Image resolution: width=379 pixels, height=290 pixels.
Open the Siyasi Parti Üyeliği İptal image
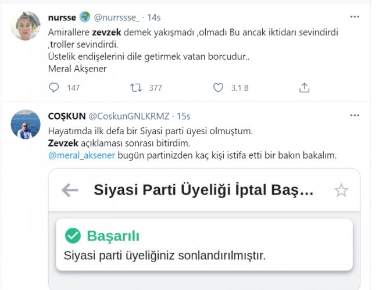pyautogui.click(x=204, y=229)
